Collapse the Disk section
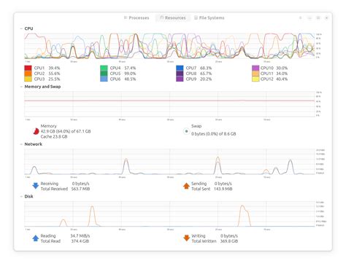The image size is (346, 266). tap(21, 197)
